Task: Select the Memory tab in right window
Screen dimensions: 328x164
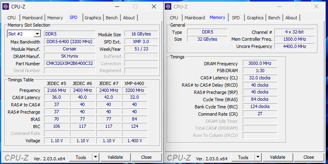Action: (217, 17)
